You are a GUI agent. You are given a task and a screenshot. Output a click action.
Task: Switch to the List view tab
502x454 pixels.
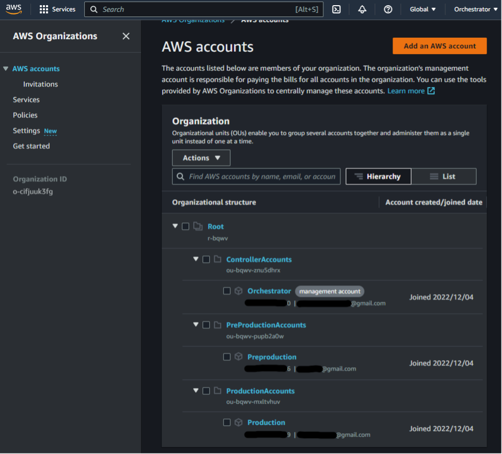pos(444,176)
